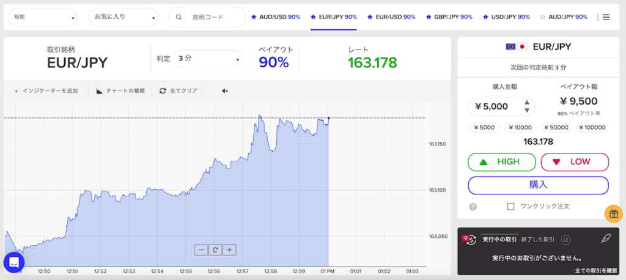Open trade history in pop-out window icon

565,240
